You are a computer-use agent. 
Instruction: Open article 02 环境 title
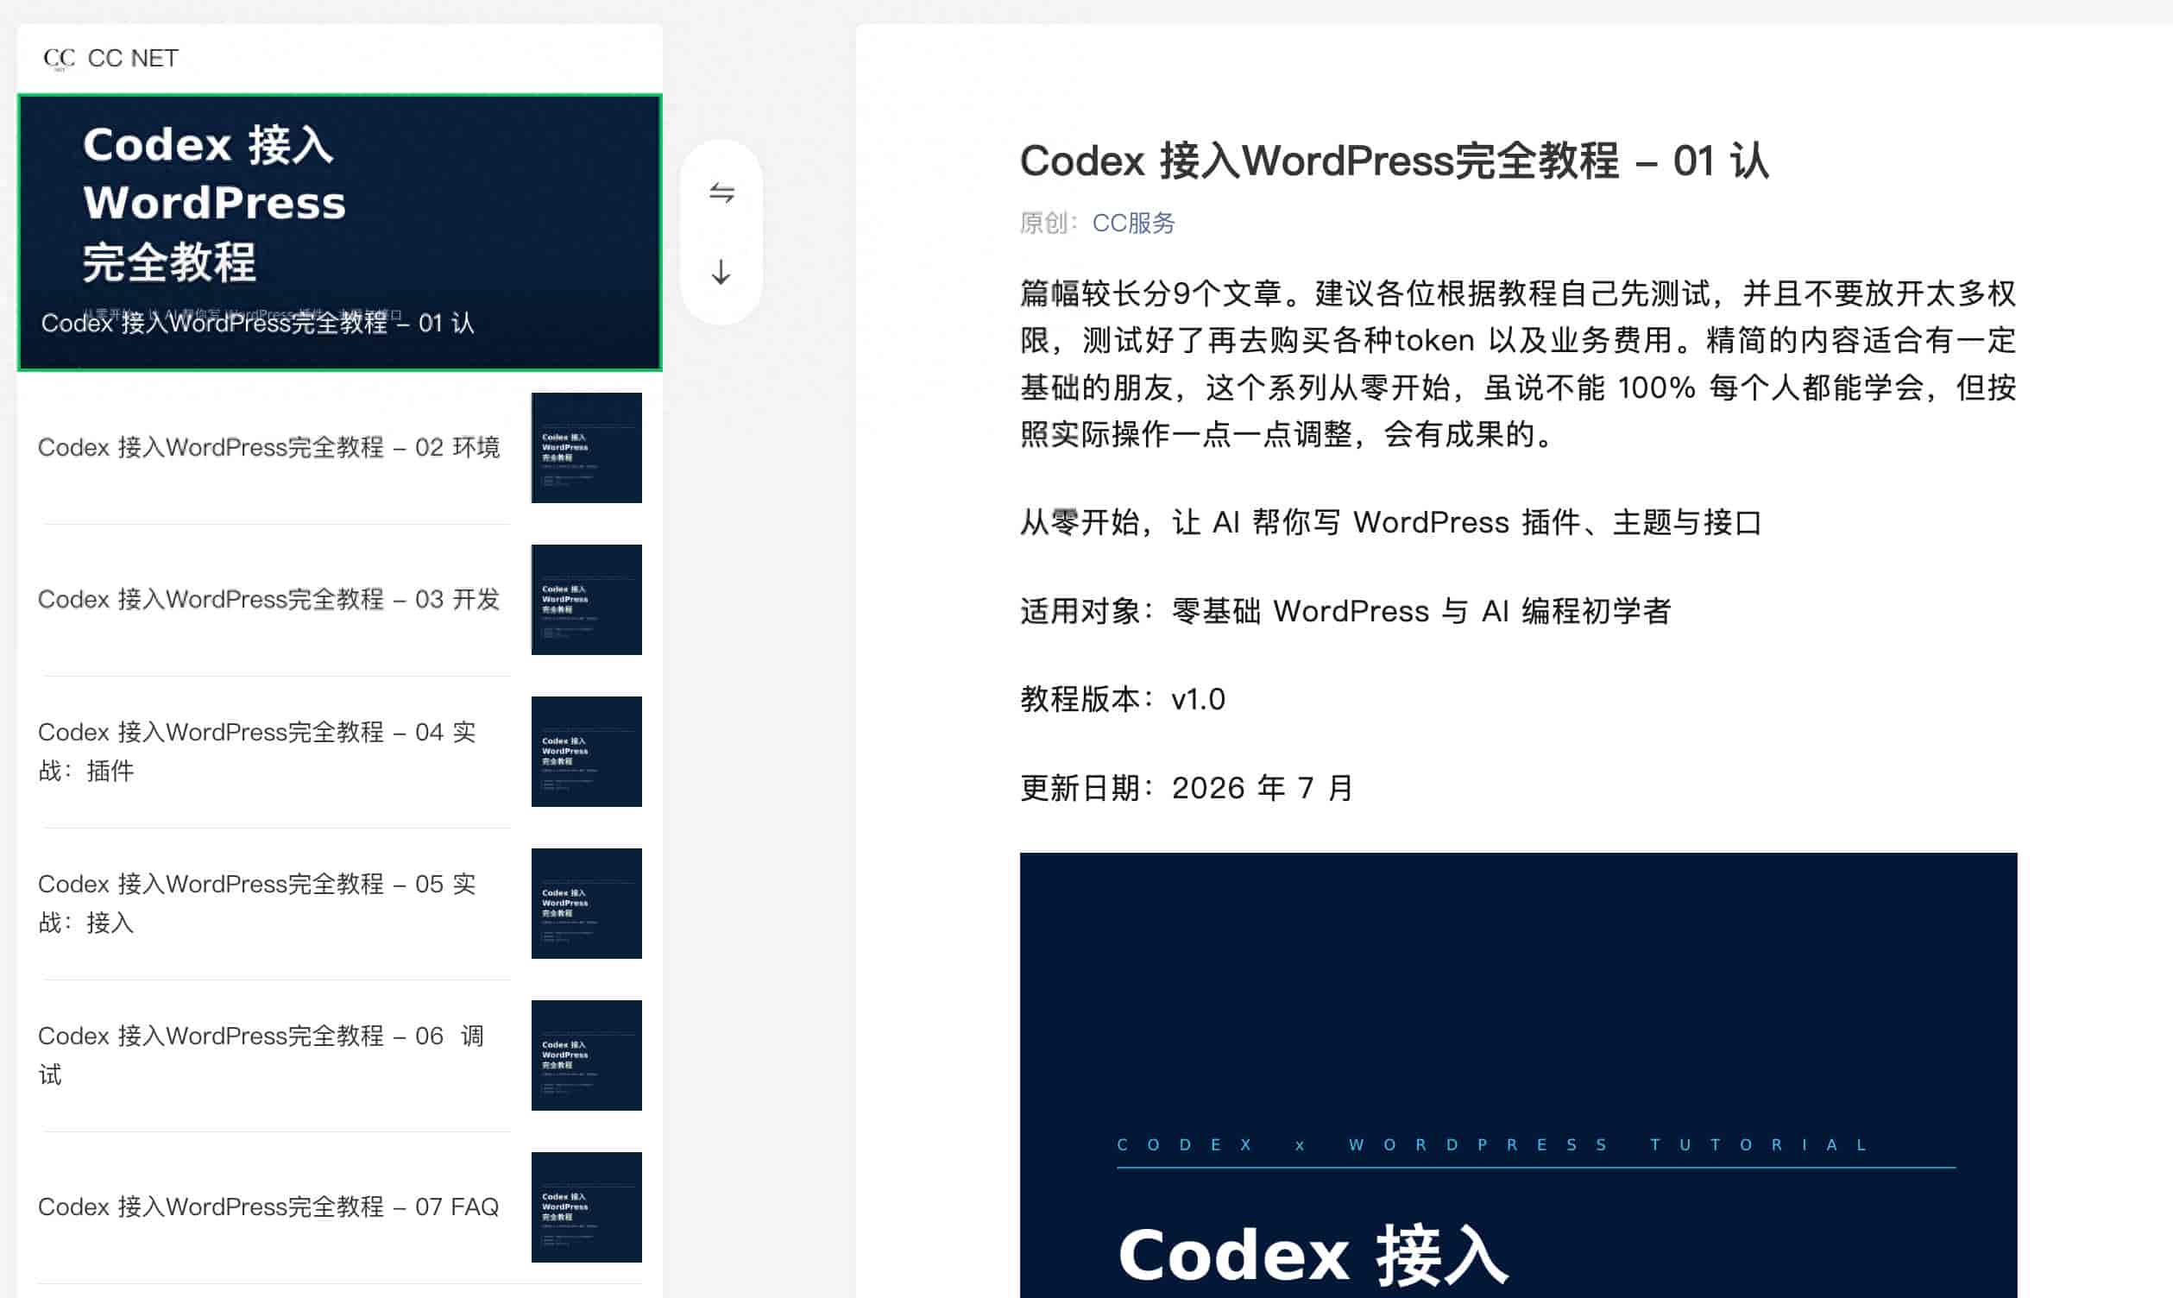[269, 447]
